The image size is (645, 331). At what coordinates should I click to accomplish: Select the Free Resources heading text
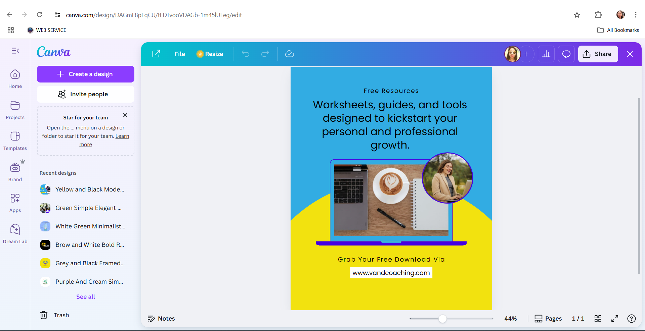click(391, 91)
